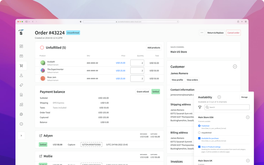
Task: Open the configuration gear icon in sidebar
Action: click(21, 124)
